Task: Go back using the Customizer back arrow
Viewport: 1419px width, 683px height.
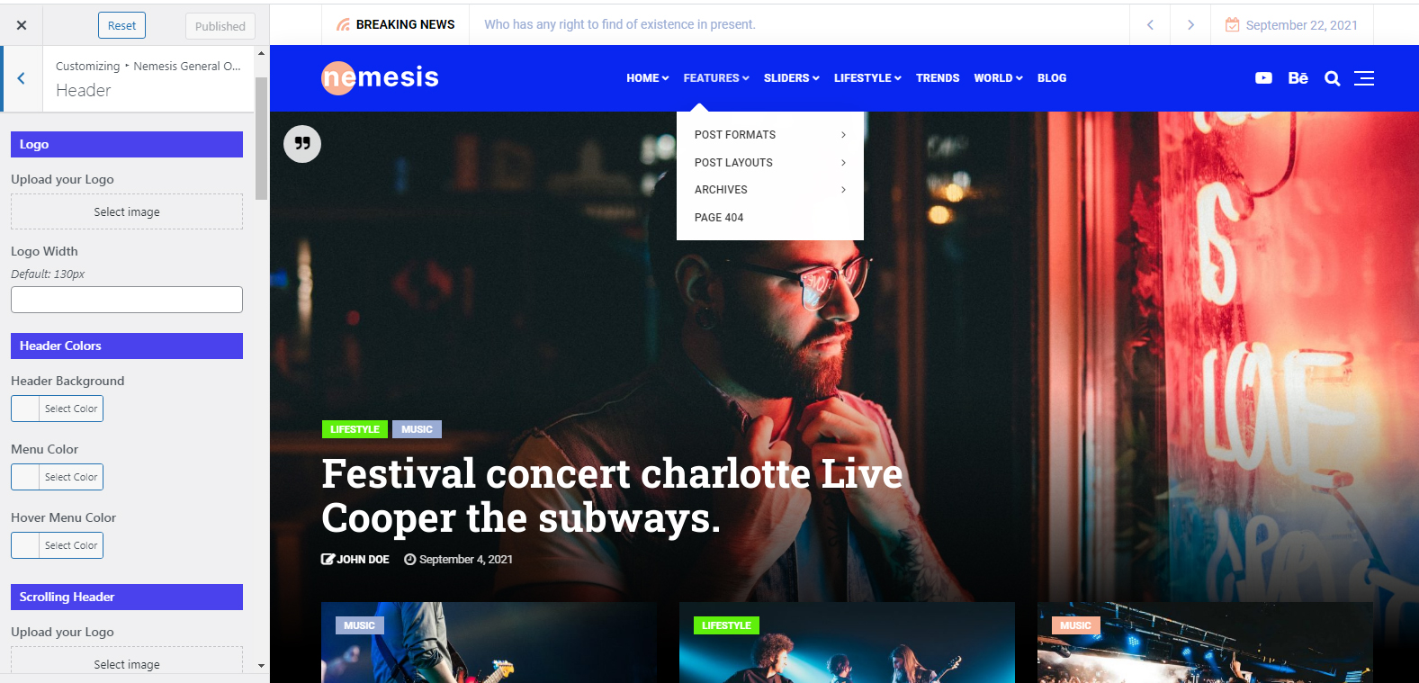Action: click(x=21, y=78)
